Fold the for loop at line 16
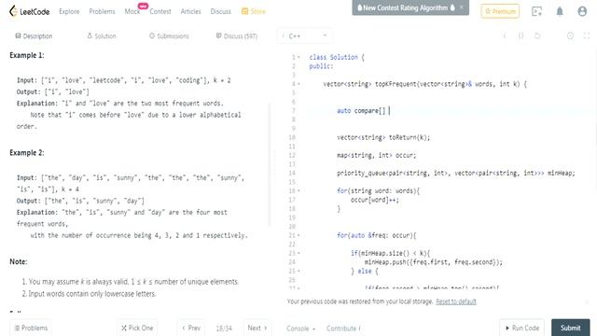 click(298, 190)
